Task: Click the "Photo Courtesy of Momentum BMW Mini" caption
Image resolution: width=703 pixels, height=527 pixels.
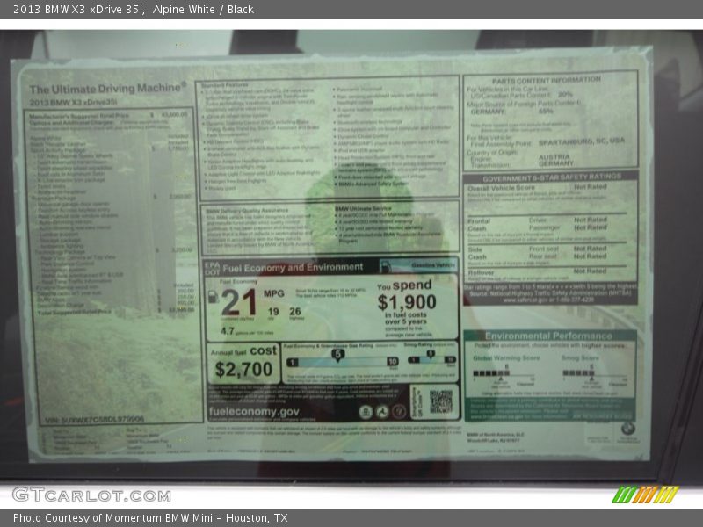Action: click(115, 518)
